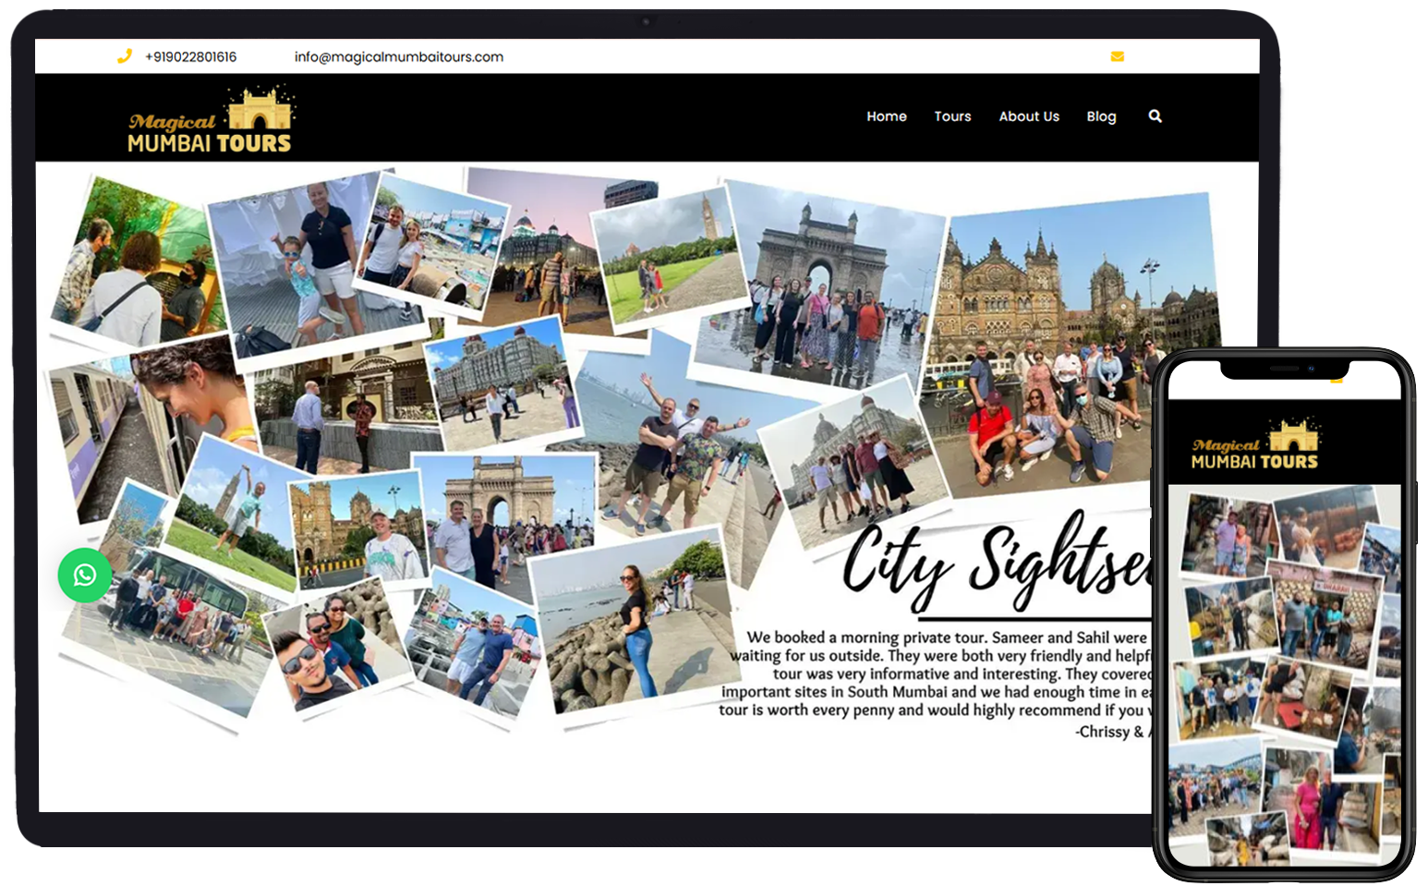Navigate to the About Us page
The width and height of the screenshot is (1428, 886).
[x=1029, y=116]
